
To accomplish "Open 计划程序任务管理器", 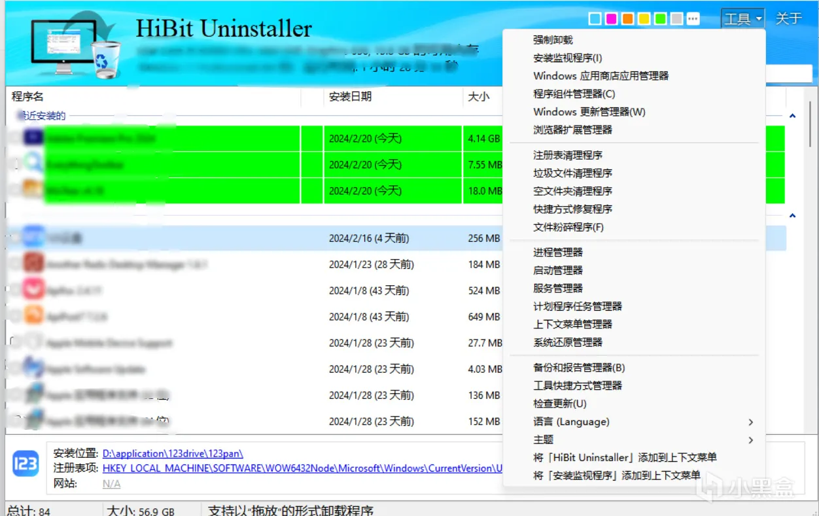I will pyautogui.click(x=578, y=306).
